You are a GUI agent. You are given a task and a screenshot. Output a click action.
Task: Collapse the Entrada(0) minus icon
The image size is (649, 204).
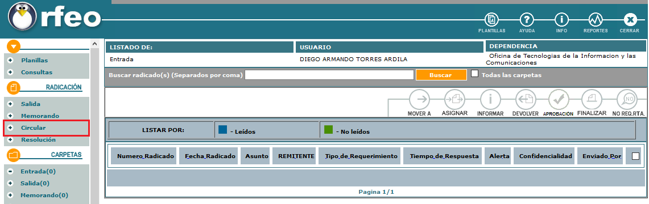[10, 171]
